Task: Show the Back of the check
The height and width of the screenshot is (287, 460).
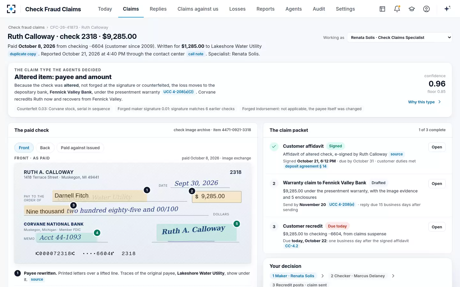Action: [x=45, y=148]
